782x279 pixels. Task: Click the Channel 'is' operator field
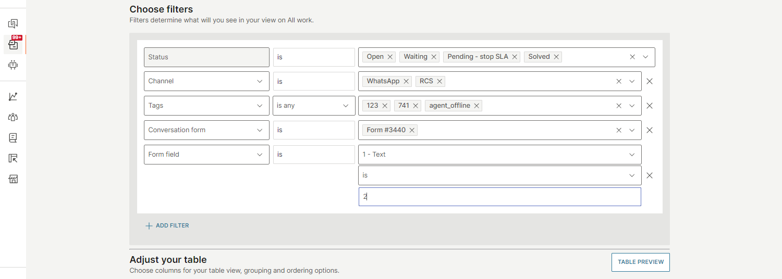pyautogui.click(x=314, y=81)
